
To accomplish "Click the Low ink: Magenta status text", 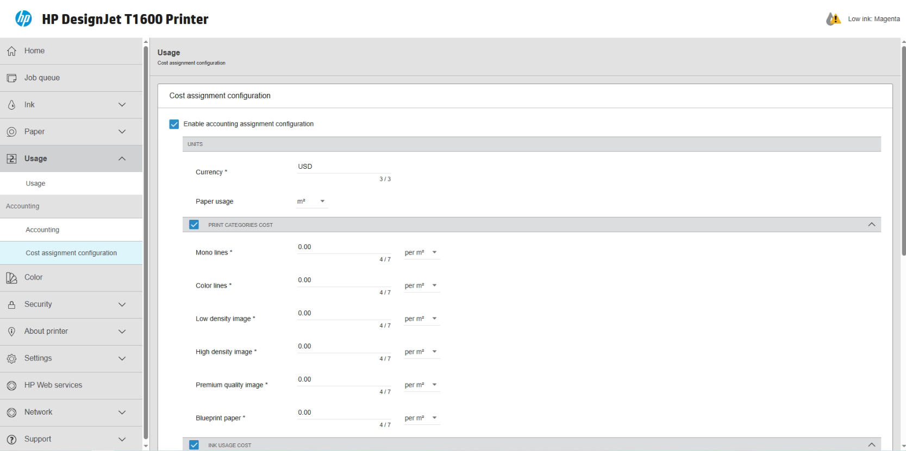I will [x=874, y=19].
